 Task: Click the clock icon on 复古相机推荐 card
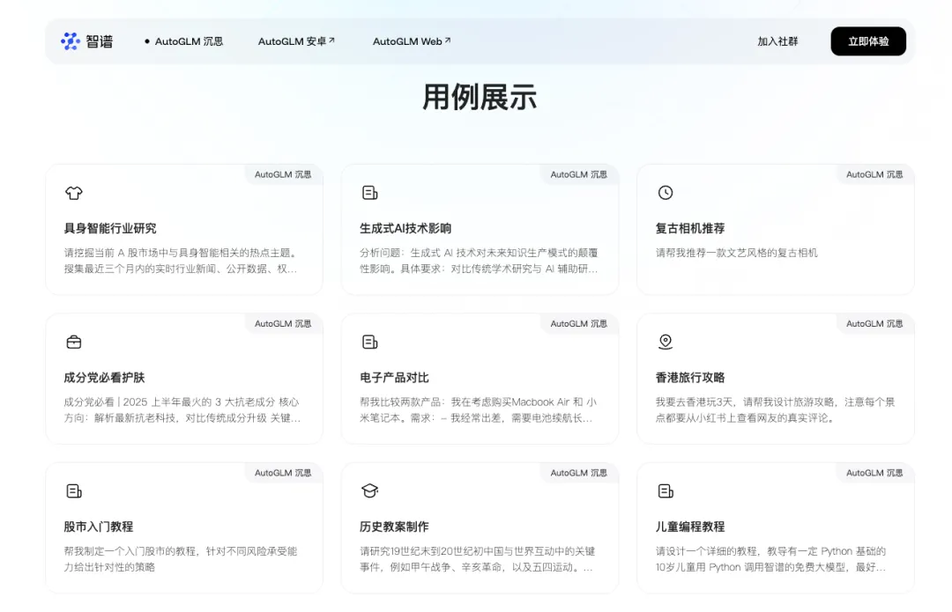point(666,193)
